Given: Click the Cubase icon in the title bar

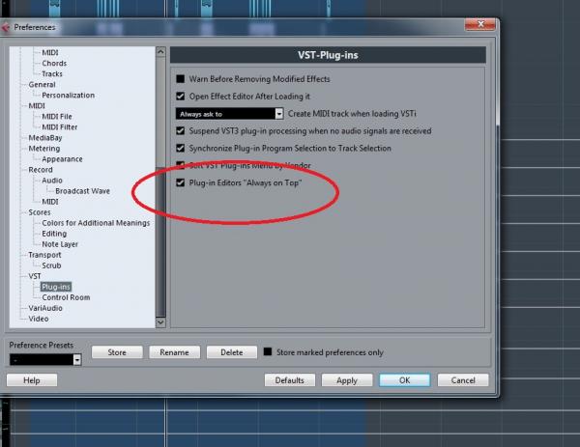Looking at the screenshot, I should click(x=8, y=28).
